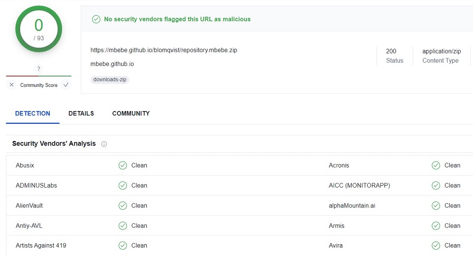Image resolution: width=473 pixels, height=255 pixels.
Task: Click the clean check icon for Antiy-AVL
Action: 123,226
